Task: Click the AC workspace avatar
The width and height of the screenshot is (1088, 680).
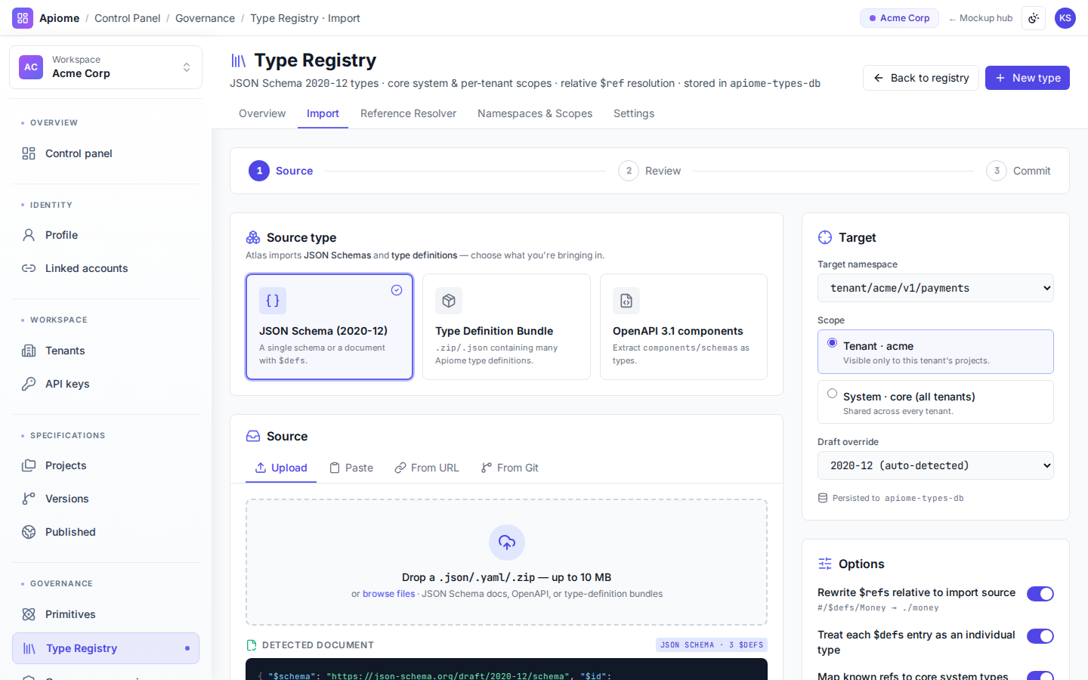Action: [31, 67]
